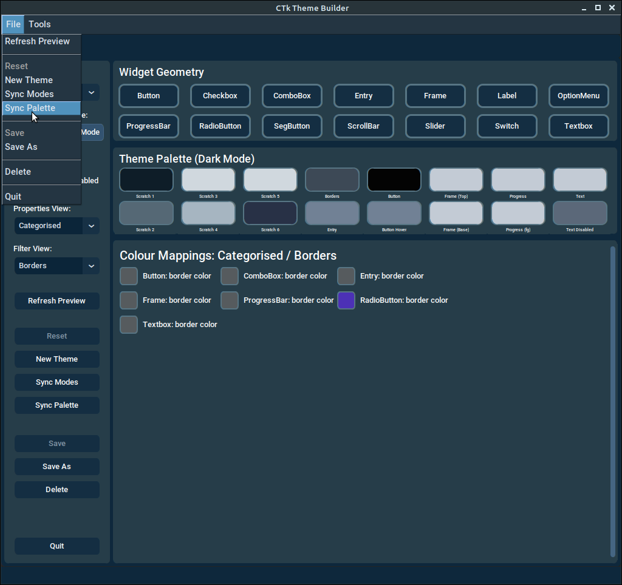Screen dimensions: 622x585
Task: Click Entry border color swatch
Action: pos(346,276)
